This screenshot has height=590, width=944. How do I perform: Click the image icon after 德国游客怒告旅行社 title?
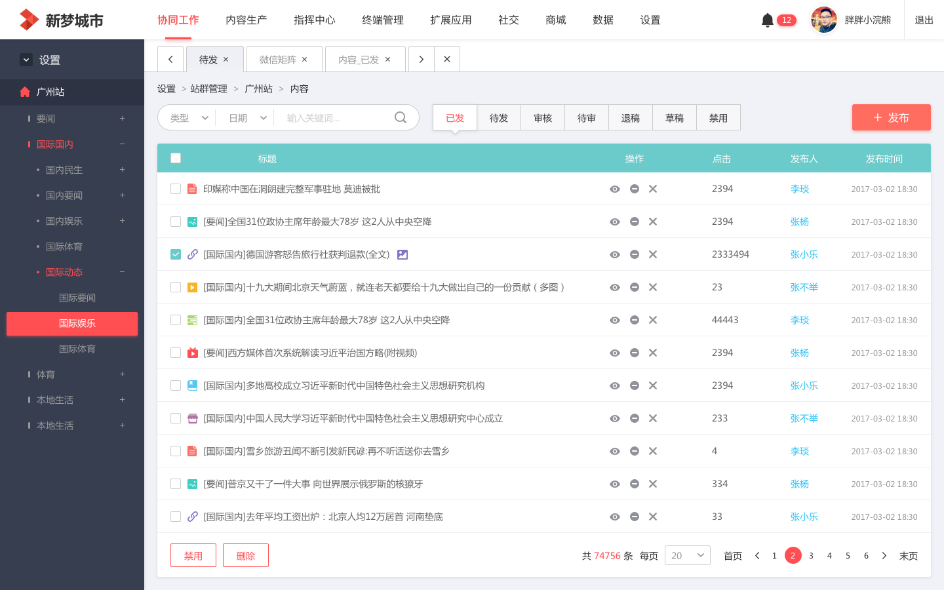pos(403,254)
